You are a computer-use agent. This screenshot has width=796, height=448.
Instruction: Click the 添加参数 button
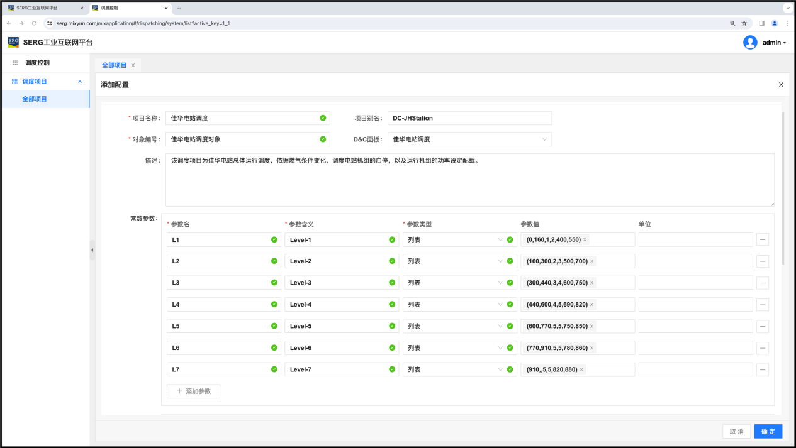click(x=194, y=391)
